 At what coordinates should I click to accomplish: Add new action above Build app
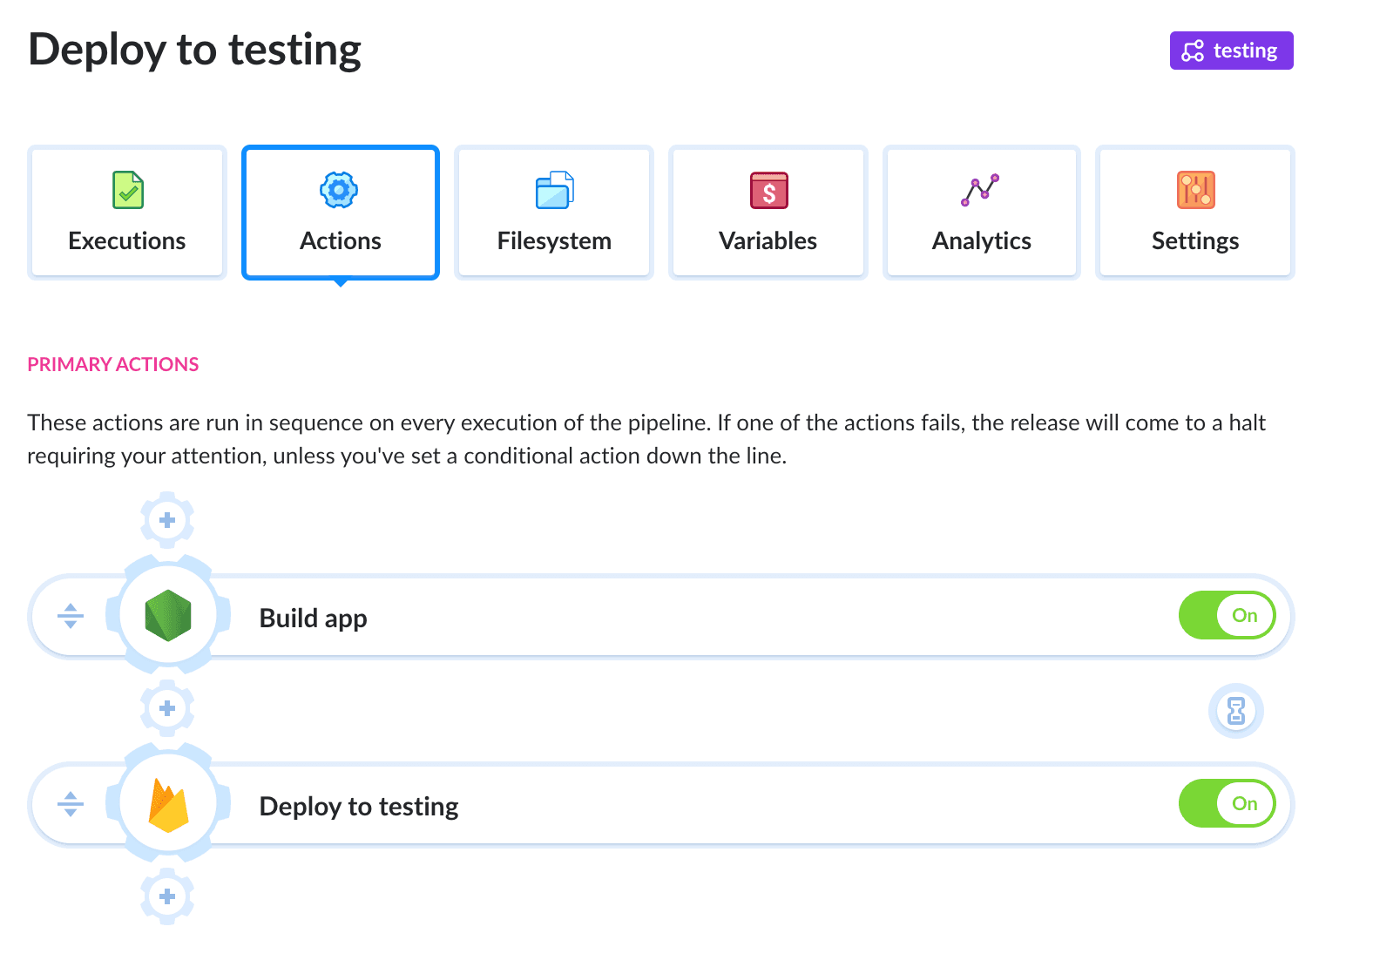[x=167, y=520]
